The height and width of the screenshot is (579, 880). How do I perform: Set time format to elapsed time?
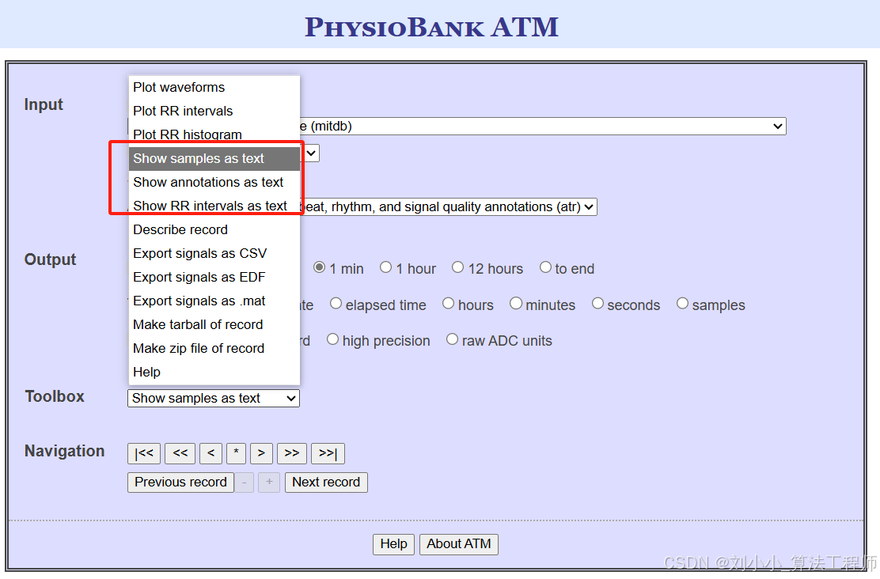336,304
